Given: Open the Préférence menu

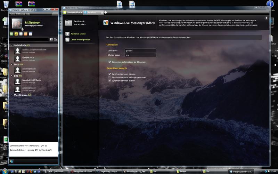Looking at the screenshot, I should pyautogui.click(x=21, y=14).
